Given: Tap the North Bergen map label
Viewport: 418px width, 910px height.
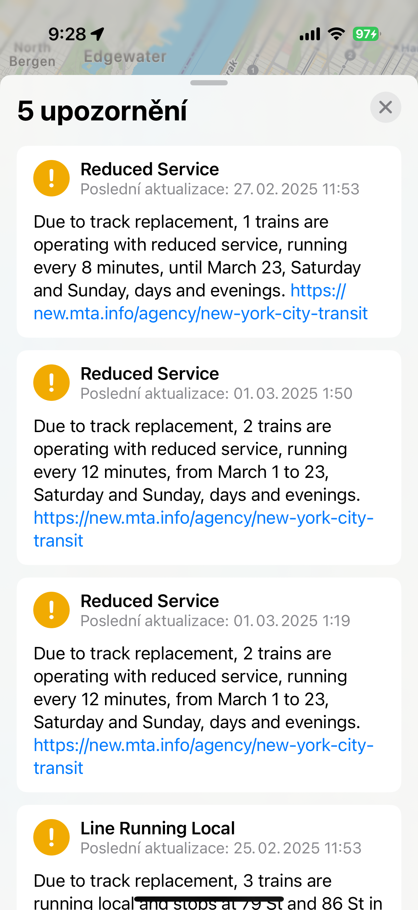Looking at the screenshot, I should (32, 54).
